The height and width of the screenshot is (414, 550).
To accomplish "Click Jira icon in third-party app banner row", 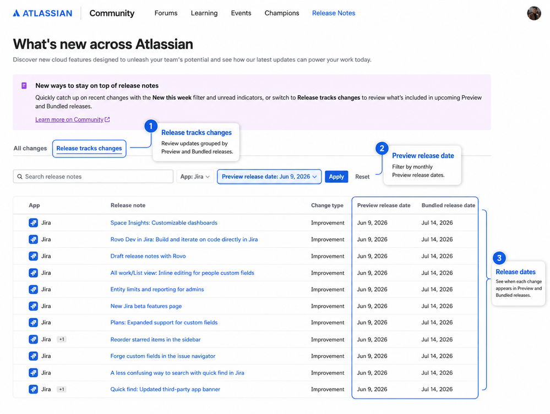I will [x=34, y=389].
